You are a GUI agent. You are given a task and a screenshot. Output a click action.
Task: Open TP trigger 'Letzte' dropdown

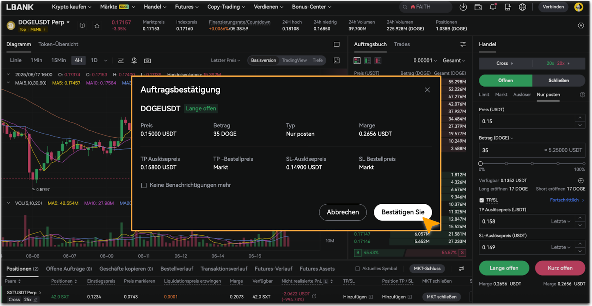[561, 221]
